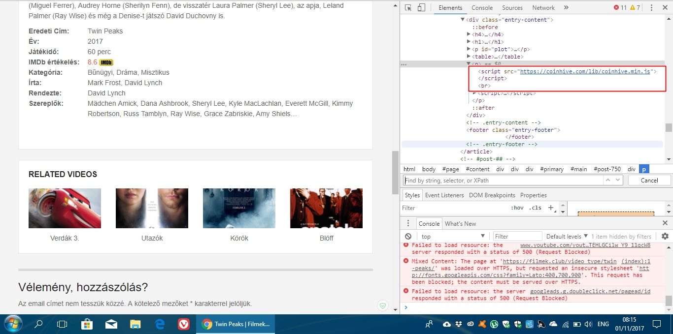Image resolution: width=673 pixels, height=334 pixels.
Task: Open the DOM Breakpoints sub-tab
Action: point(492,195)
